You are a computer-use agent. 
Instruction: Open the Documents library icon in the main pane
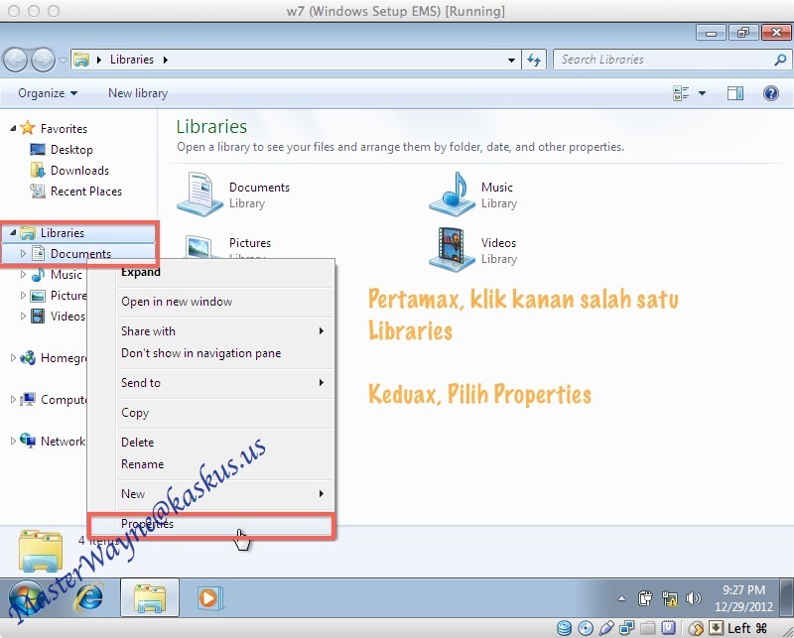click(x=199, y=194)
